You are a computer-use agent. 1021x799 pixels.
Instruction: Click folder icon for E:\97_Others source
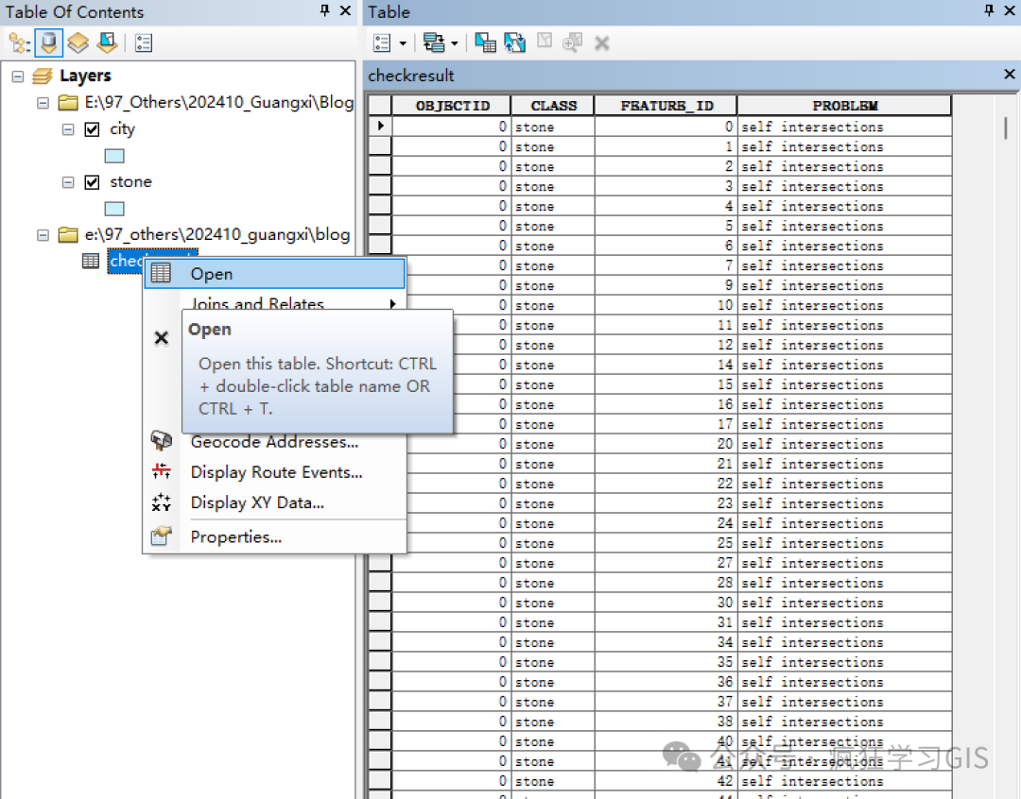click(x=68, y=102)
